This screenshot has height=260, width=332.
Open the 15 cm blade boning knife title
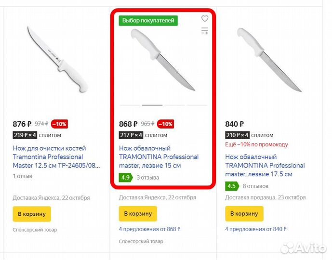[x=159, y=157]
